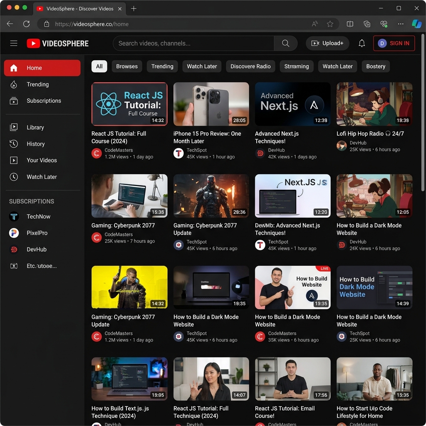
Task: Add page to favorites star
Action: click(330, 24)
